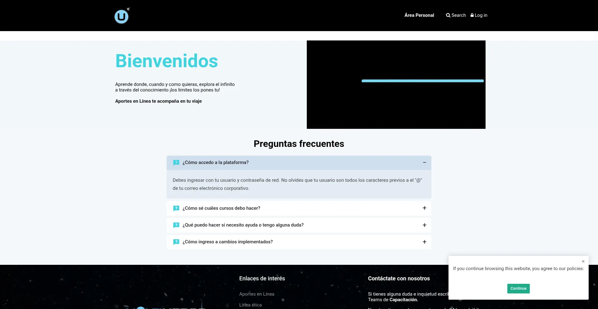Open Search from the top navigation
This screenshot has width=598, height=309.
(458, 15)
